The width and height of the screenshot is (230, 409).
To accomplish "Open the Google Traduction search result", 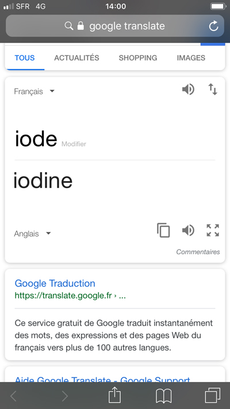I will click(55, 283).
